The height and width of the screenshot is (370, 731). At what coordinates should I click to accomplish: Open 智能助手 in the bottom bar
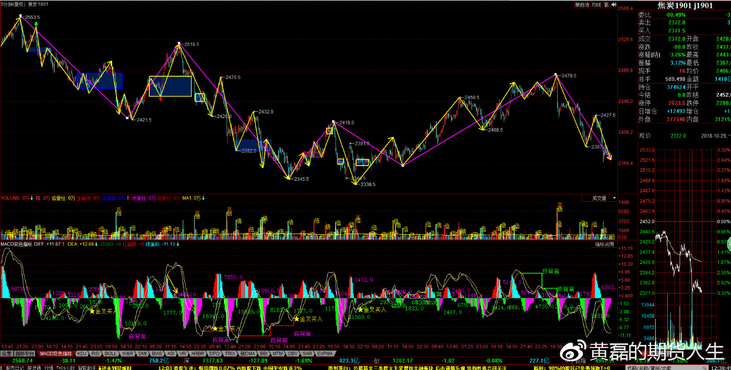(x=87, y=367)
